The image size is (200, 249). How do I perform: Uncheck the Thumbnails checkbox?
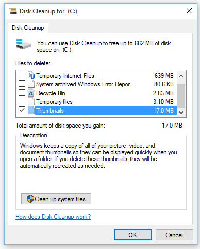tap(22, 110)
